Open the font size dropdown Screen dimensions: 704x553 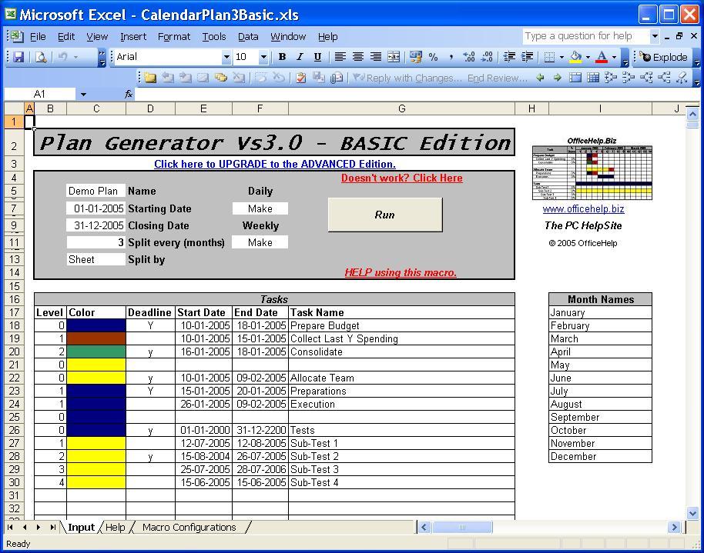[x=263, y=57]
